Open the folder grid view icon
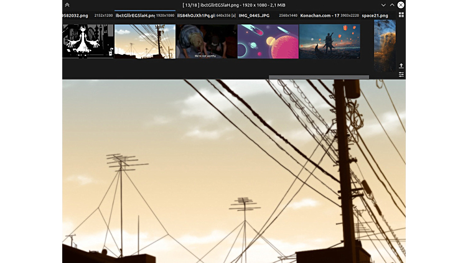Screen dimensions: 468x263 pyautogui.click(x=401, y=15)
